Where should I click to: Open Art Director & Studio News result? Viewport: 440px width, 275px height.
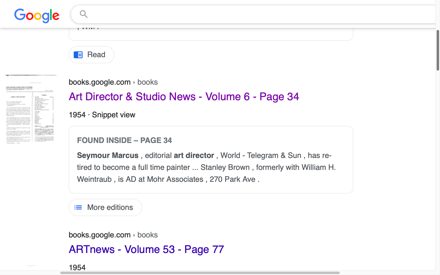click(184, 97)
